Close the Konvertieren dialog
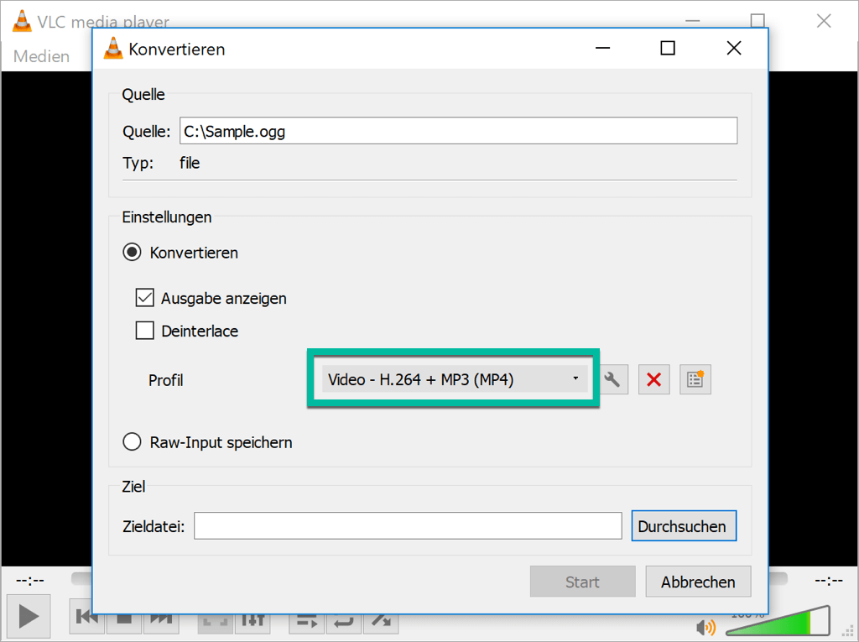The width and height of the screenshot is (859, 642). (733, 48)
